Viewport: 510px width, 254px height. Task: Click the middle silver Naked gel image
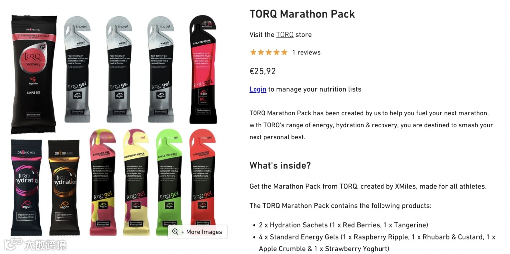point(119,69)
